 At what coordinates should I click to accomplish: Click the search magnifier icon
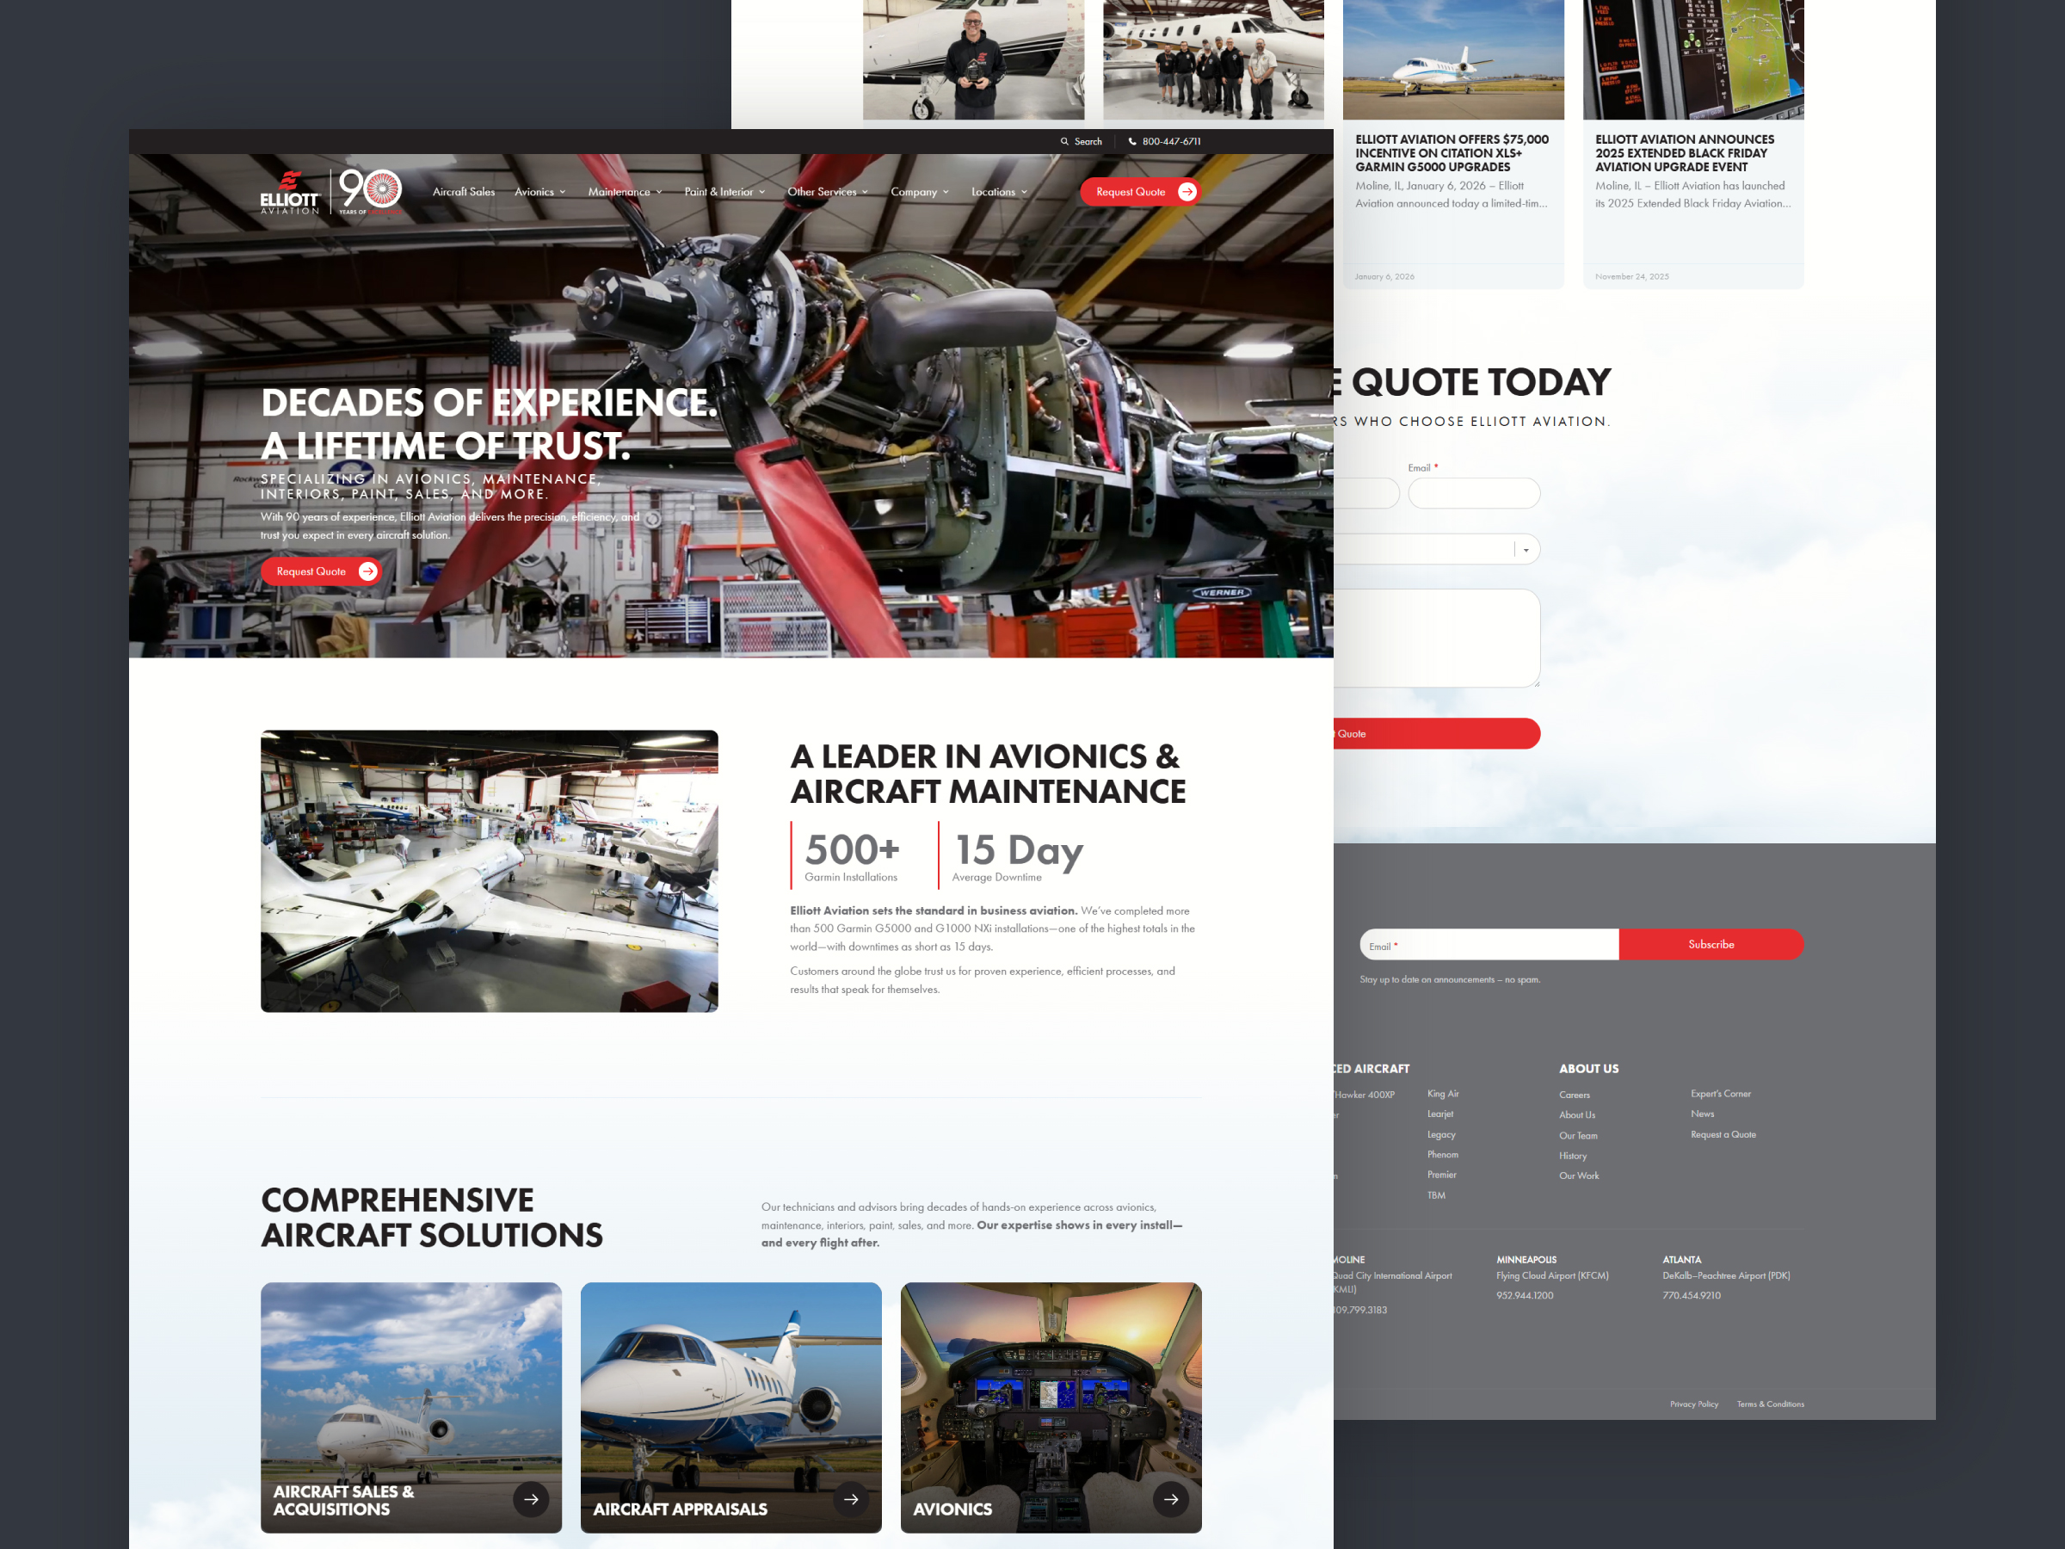pyautogui.click(x=1064, y=142)
